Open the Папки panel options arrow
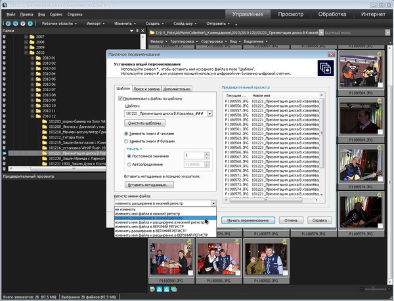This screenshot has width=394, height=301. [131, 31]
